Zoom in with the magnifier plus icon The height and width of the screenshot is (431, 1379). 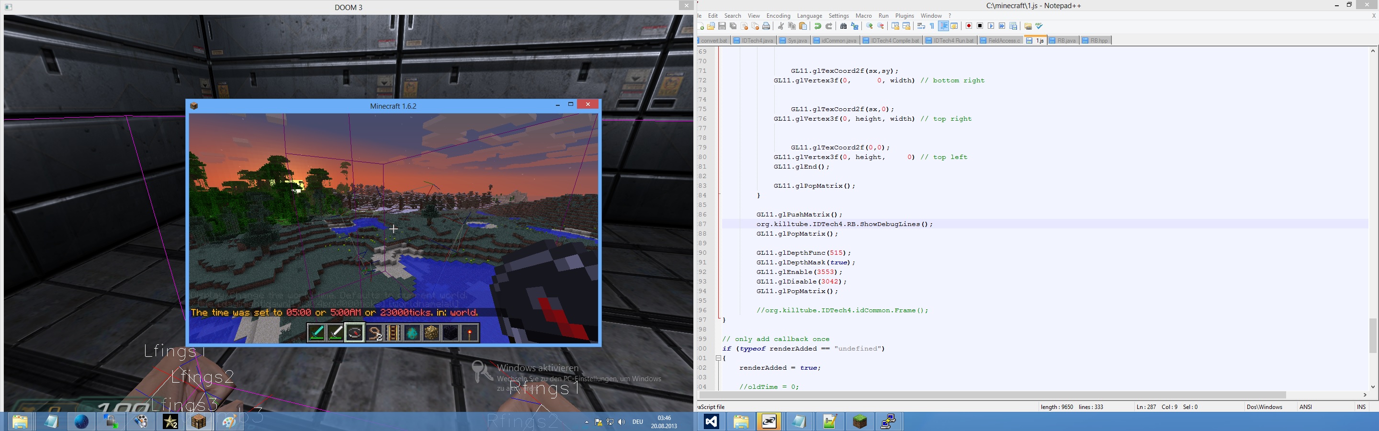[870, 26]
